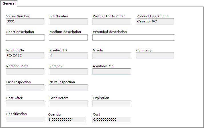The height and width of the screenshot is (128, 204).
Task: Click the Product ID field
Action: [x=68, y=56]
